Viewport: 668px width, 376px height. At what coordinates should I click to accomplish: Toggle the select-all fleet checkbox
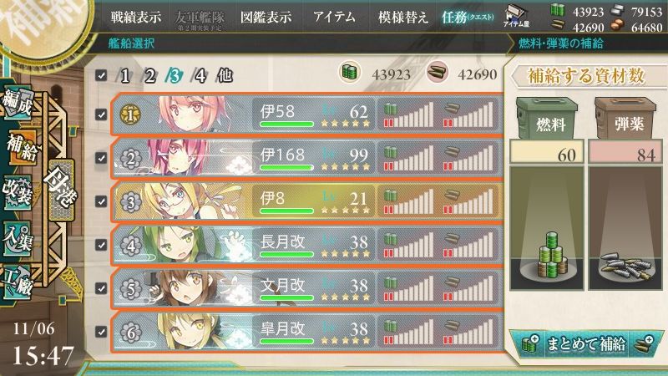101,75
